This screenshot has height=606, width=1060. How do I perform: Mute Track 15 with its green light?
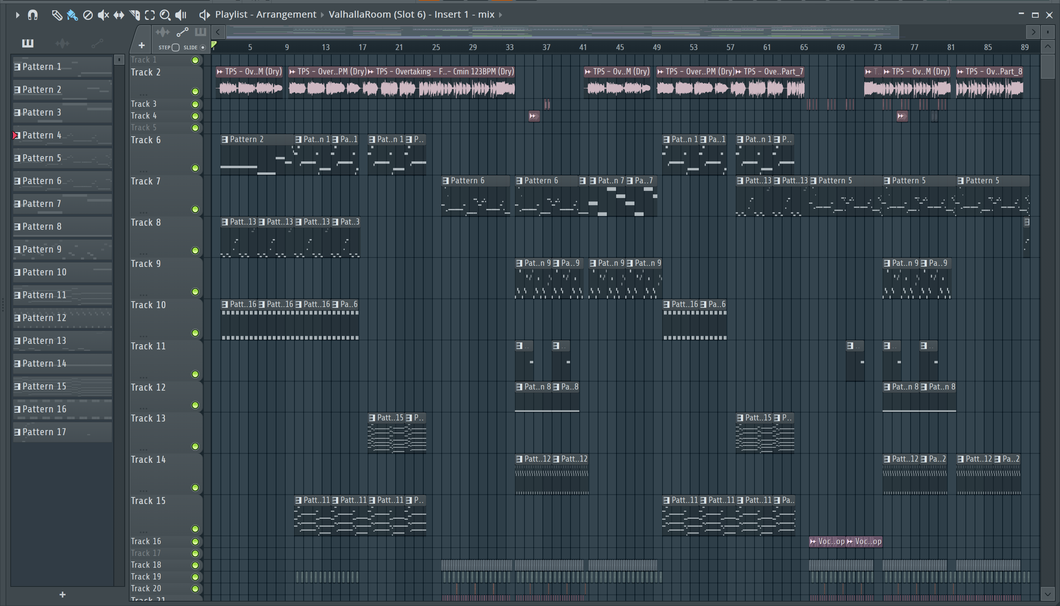tap(195, 529)
